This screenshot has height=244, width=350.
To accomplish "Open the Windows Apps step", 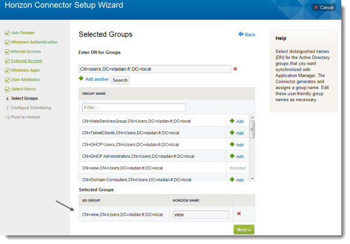I will (x=25, y=71).
